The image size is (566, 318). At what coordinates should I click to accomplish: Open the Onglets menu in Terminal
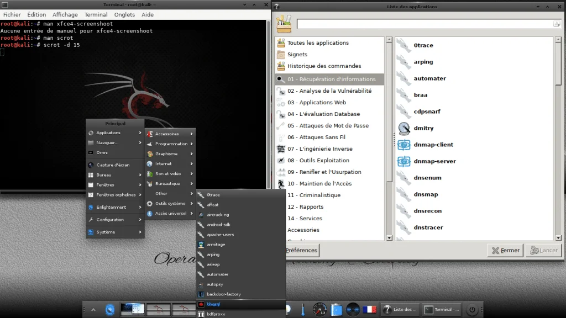coord(124,15)
